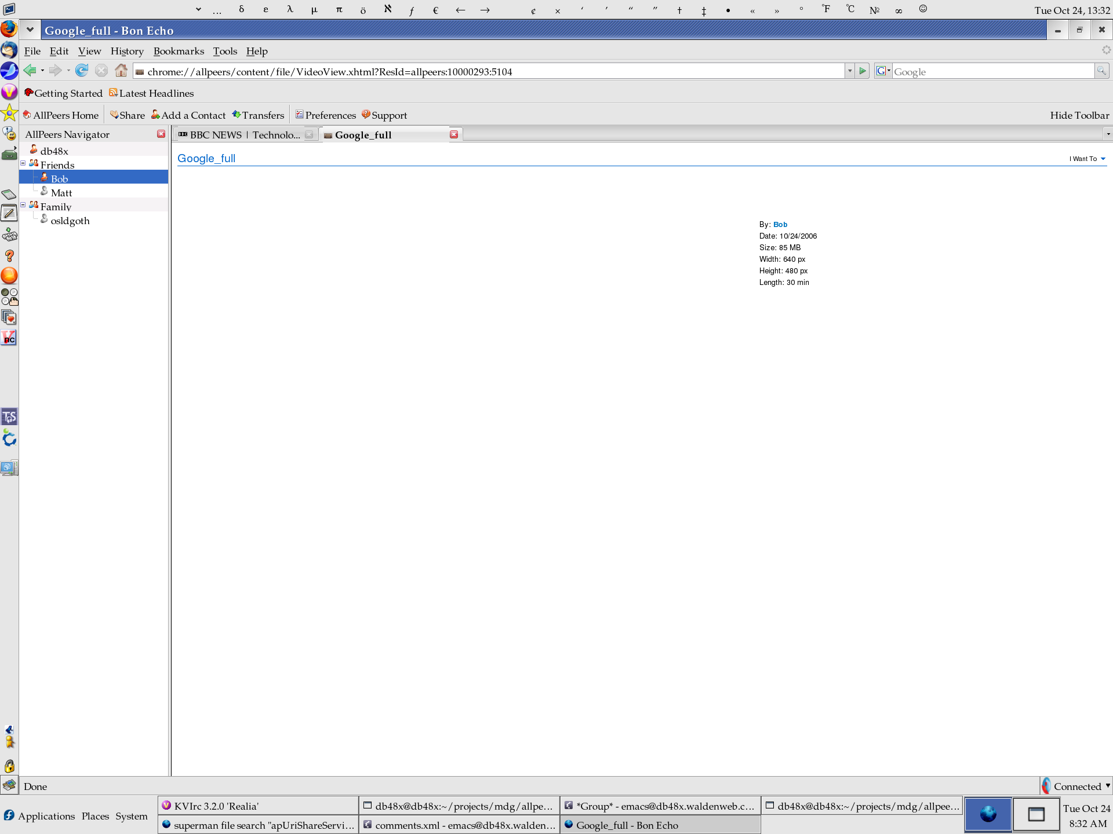Open the File menu

(x=32, y=51)
